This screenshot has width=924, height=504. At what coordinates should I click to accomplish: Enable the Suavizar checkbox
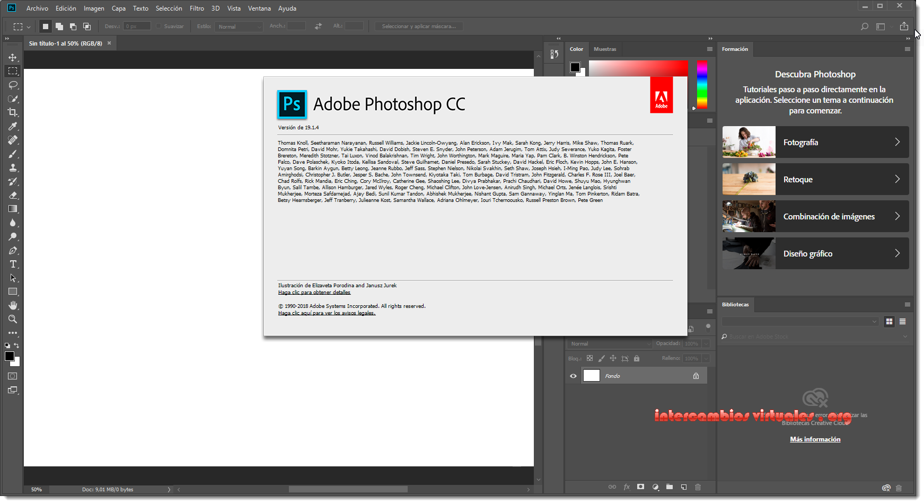coord(159,26)
